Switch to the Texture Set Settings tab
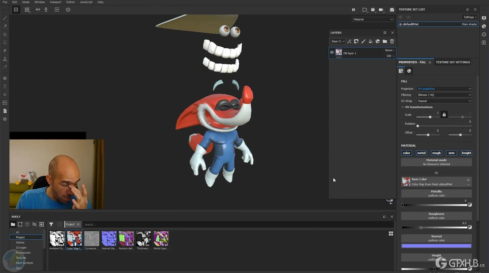 (453, 62)
